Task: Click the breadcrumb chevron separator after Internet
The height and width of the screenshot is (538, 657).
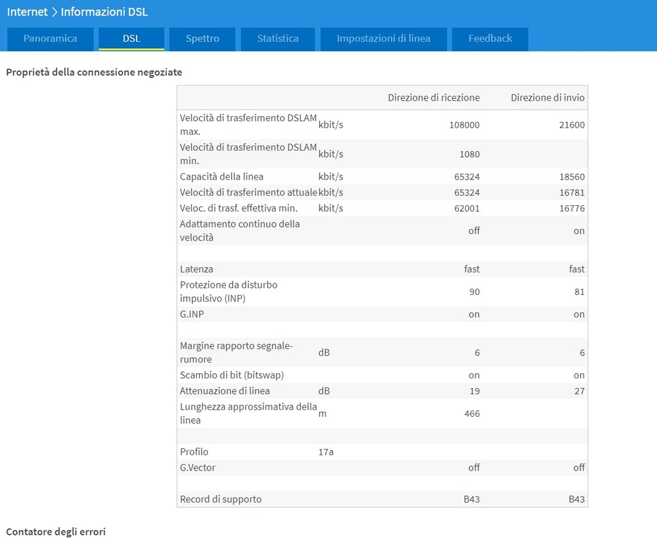Action: pyautogui.click(x=55, y=12)
